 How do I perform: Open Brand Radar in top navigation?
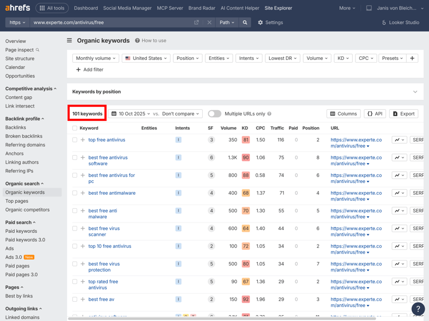coord(202,8)
